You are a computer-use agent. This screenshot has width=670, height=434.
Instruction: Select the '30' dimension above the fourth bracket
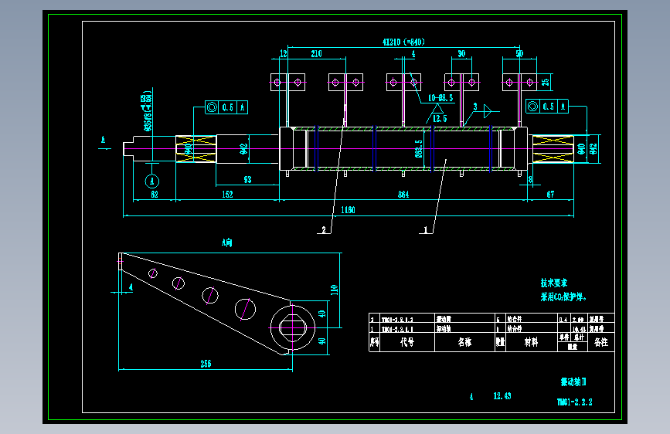(461, 53)
